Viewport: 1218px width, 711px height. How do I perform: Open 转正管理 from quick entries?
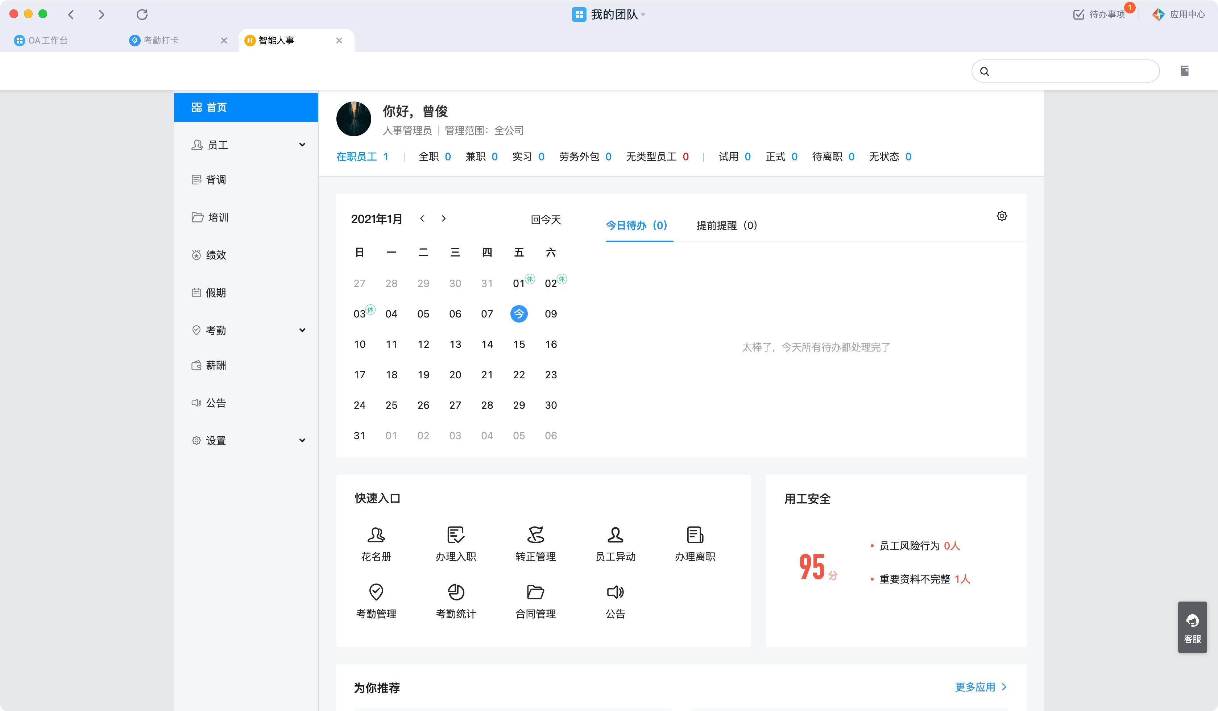pyautogui.click(x=535, y=535)
